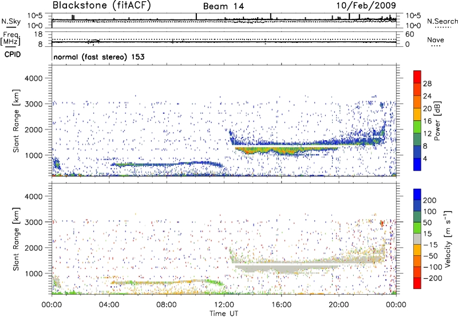This screenshot has height=317, width=458.
Task: Click the yellow-orange segment of Power colorbar
Action: 417,114
